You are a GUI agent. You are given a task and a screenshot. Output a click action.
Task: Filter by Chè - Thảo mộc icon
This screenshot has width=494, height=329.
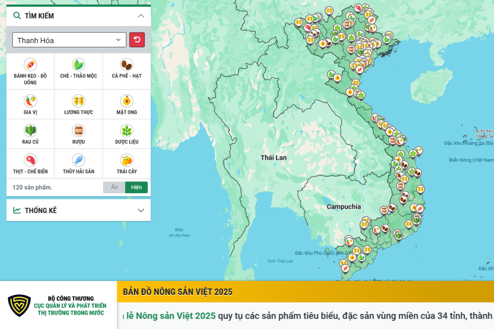[x=78, y=65]
